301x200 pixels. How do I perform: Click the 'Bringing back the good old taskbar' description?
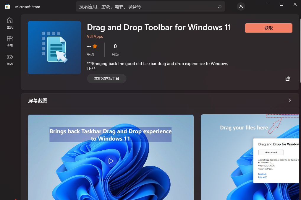157,66
